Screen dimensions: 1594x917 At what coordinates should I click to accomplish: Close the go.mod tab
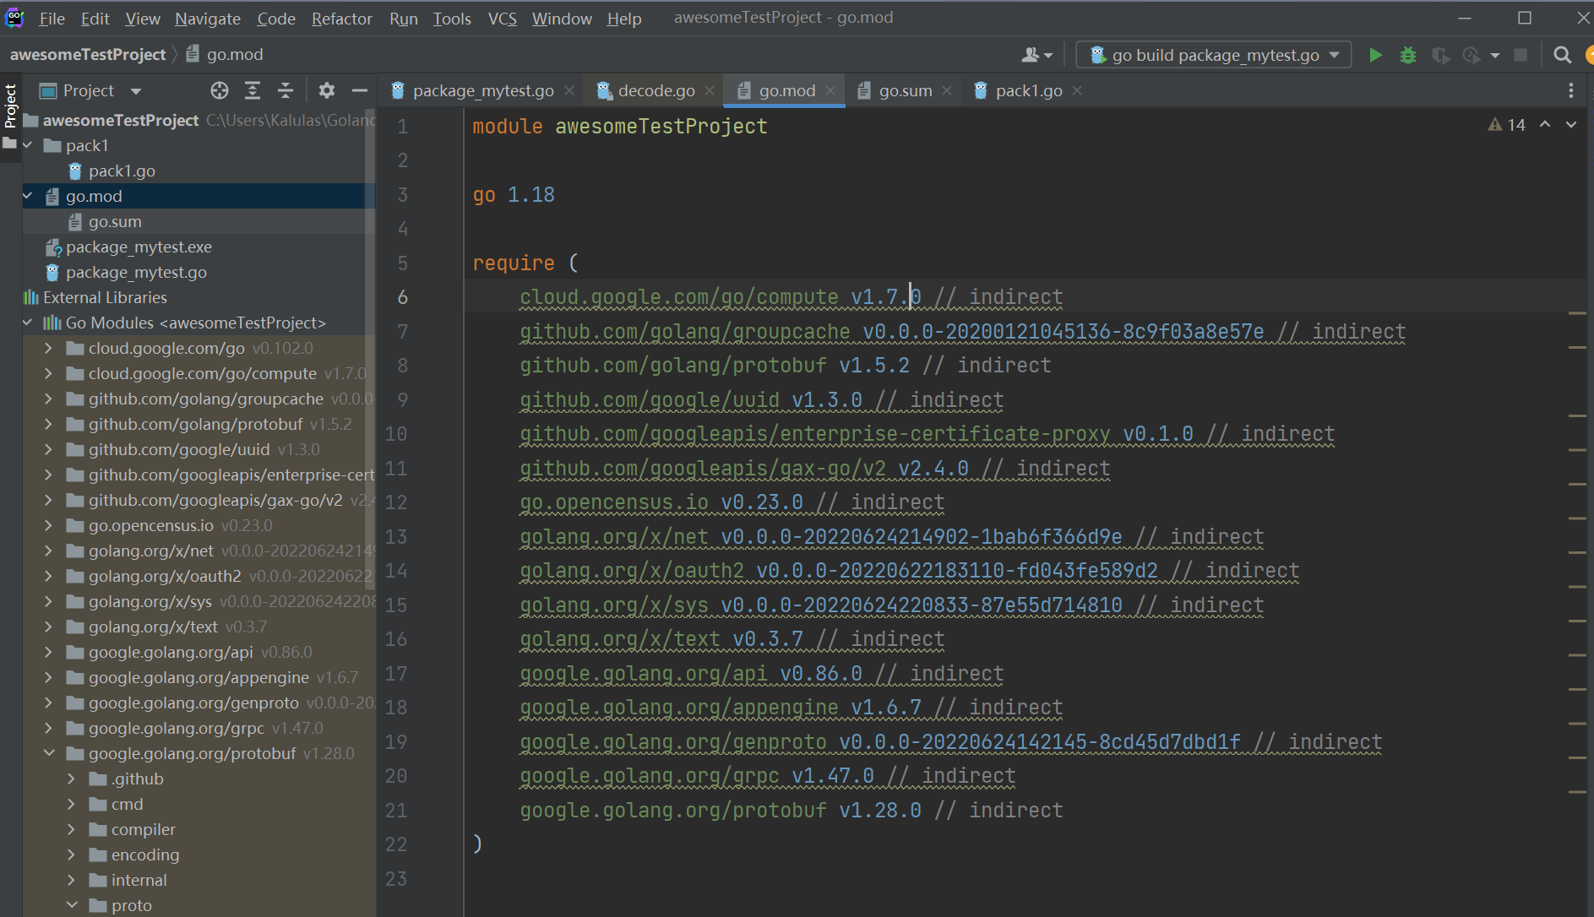830,90
